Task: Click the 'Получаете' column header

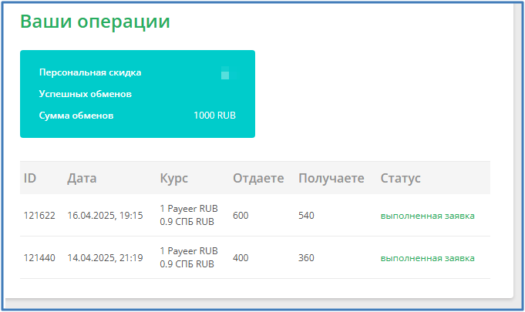Action: 331,178
